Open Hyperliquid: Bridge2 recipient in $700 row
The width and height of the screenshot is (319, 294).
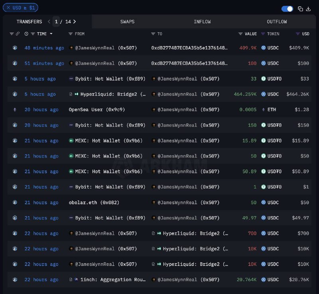(x=195, y=233)
